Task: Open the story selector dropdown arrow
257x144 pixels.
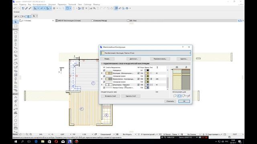Action: coord(53,20)
